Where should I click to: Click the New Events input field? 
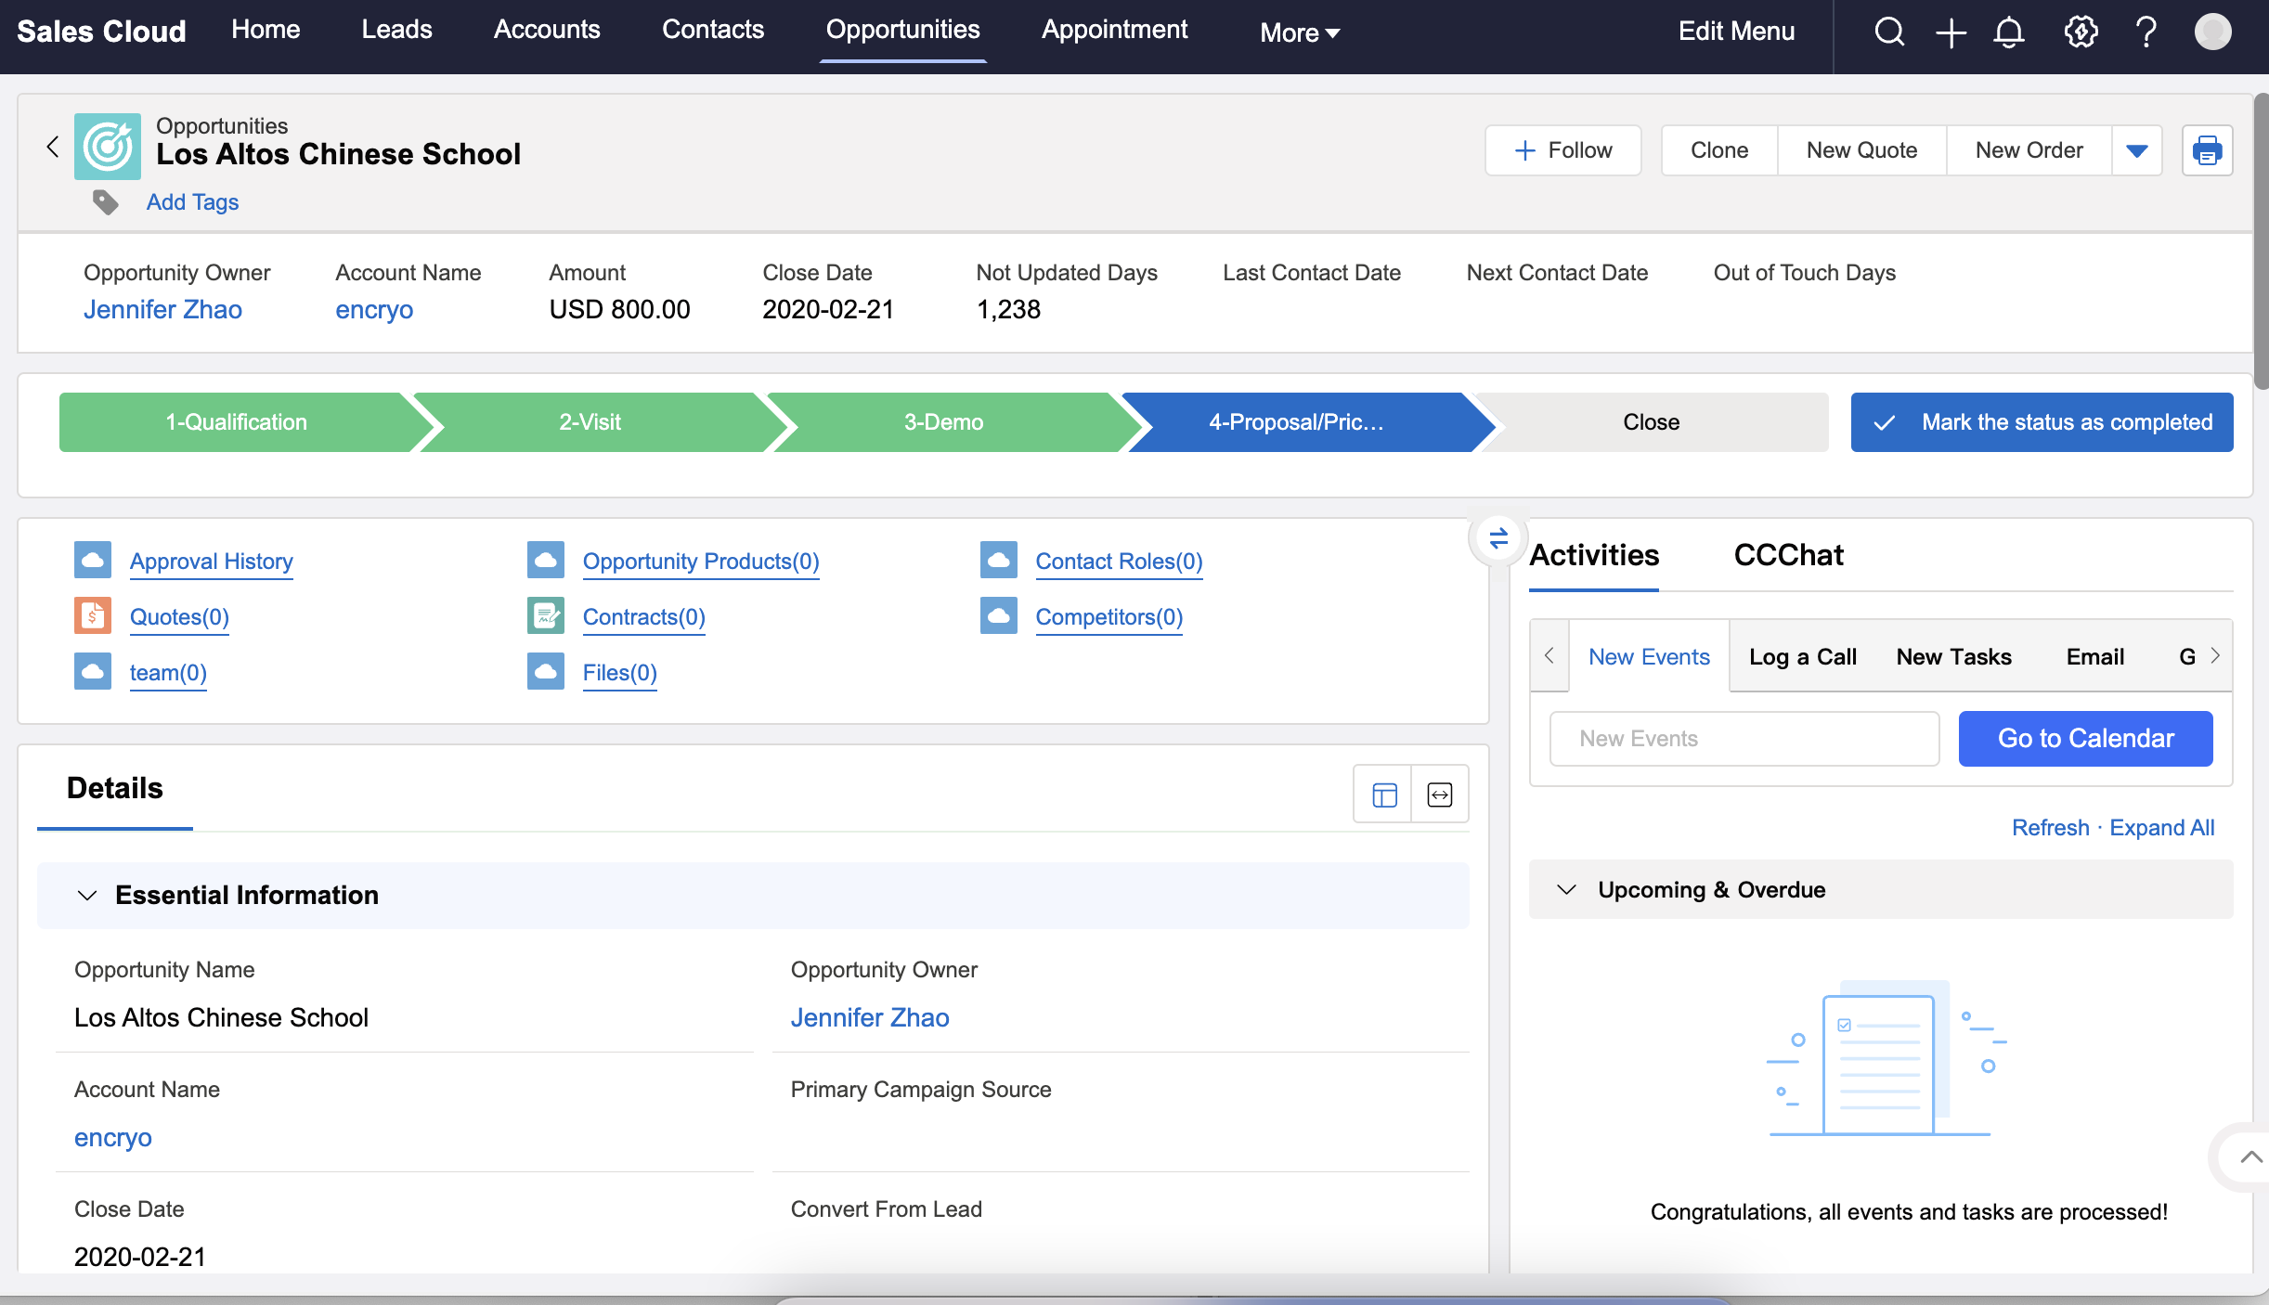1744,738
